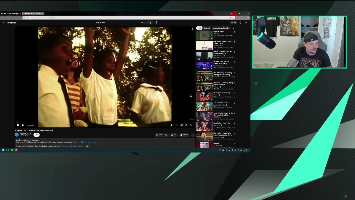Toggle subtitles in the player controls
Screen dimensions: 355x200
coord(177,125)
